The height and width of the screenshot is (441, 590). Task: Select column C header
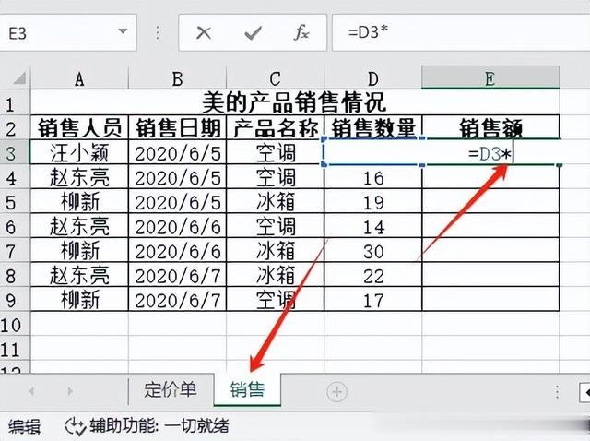pos(275,78)
